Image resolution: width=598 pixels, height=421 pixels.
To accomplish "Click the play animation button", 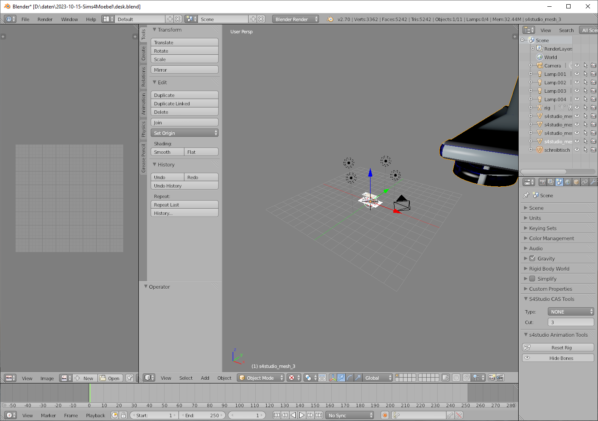I will tap(302, 415).
